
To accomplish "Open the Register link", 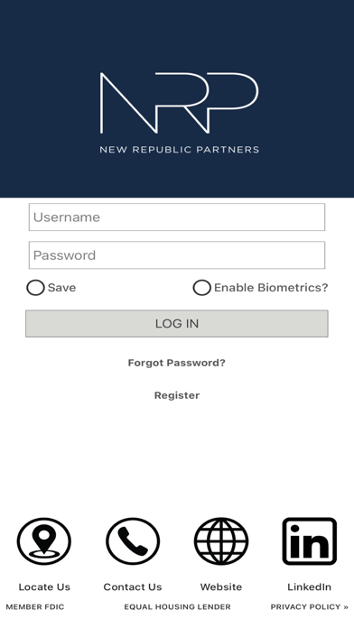I will point(177,395).
